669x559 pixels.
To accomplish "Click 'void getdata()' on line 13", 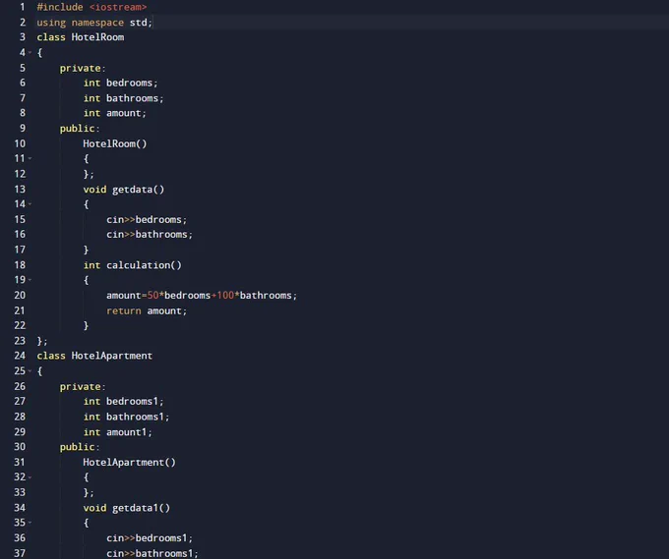I will (x=124, y=190).
